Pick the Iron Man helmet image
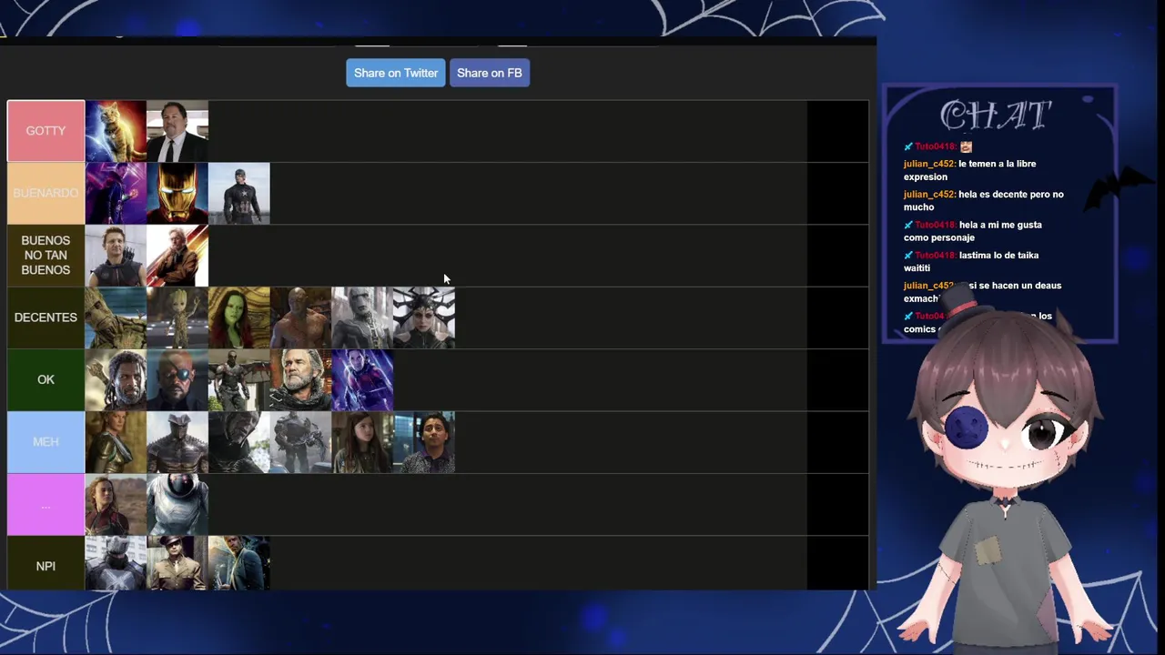 point(177,193)
